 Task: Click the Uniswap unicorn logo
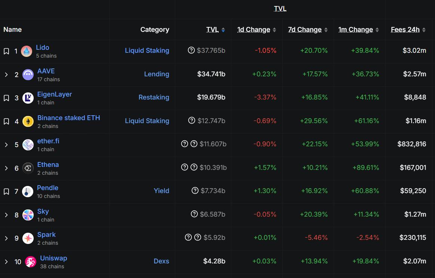pyautogui.click(x=31, y=262)
